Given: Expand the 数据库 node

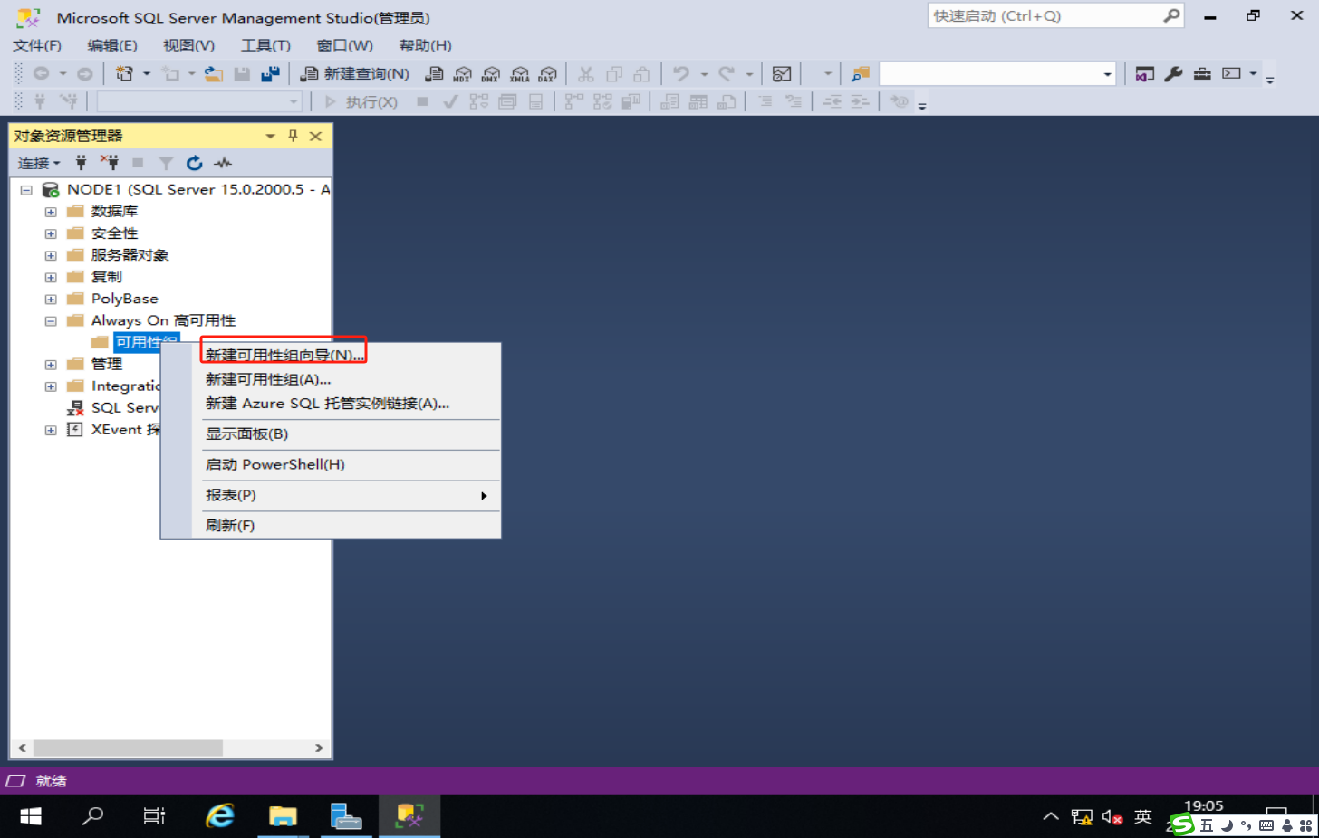Looking at the screenshot, I should 51,212.
